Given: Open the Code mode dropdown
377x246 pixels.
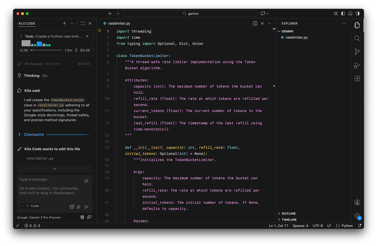Looking at the screenshot, I should pos(30,206).
